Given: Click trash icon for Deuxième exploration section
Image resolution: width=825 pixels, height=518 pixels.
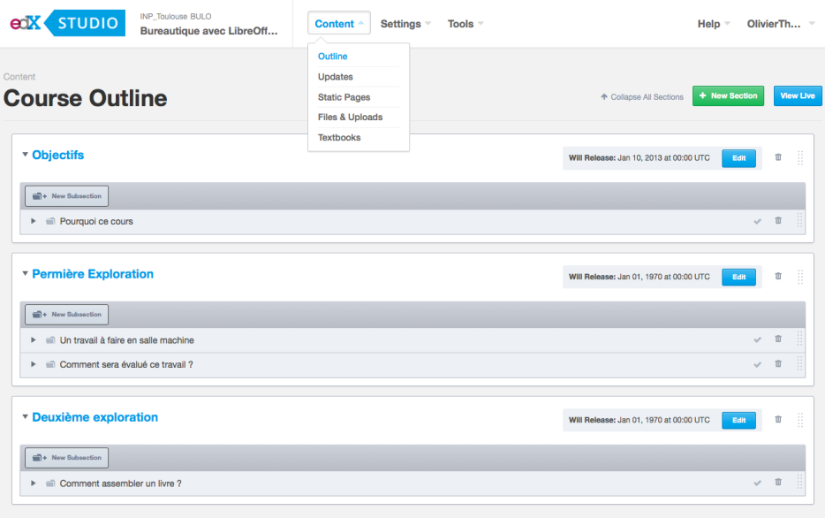Looking at the screenshot, I should pyautogui.click(x=778, y=419).
